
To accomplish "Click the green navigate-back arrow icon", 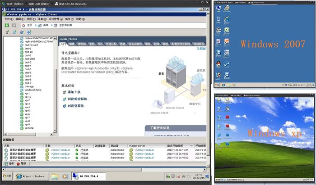I will point(7,25).
